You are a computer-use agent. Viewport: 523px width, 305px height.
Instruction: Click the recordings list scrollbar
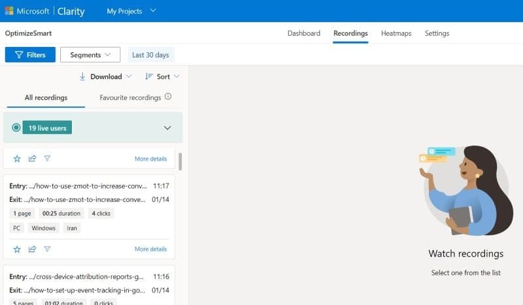point(180,162)
